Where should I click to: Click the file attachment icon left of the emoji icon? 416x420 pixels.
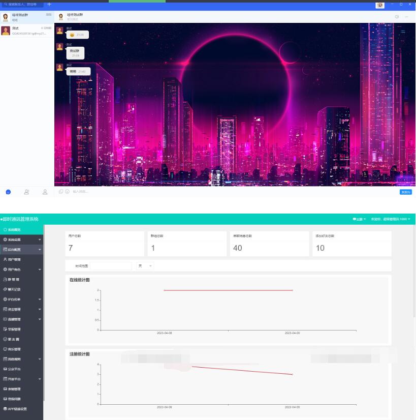point(61,192)
